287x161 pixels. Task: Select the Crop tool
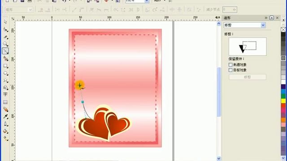coord(5,37)
